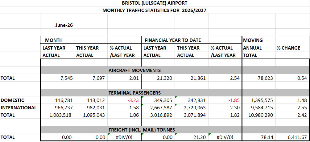Select international last year value 966,737
Image resolution: width=310 pixels, height=142 pixels.
click(57, 108)
